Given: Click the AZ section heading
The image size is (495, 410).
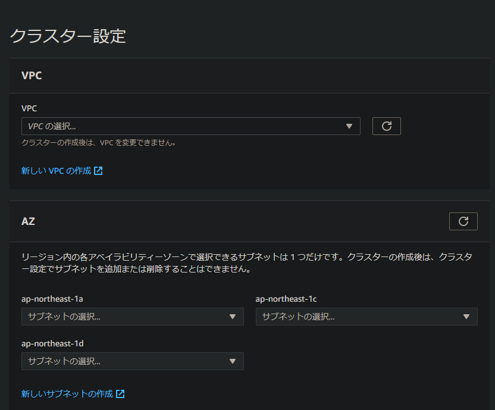Looking at the screenshot, I should coord(28,221).
